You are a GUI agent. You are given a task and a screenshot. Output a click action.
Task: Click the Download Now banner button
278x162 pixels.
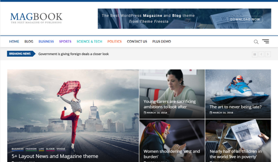[245, 19]
